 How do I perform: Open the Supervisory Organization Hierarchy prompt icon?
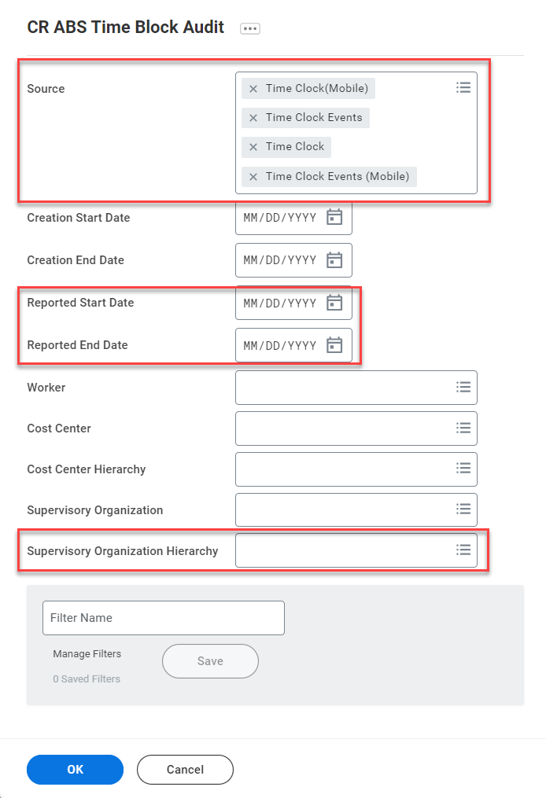(x=463, y=550)
